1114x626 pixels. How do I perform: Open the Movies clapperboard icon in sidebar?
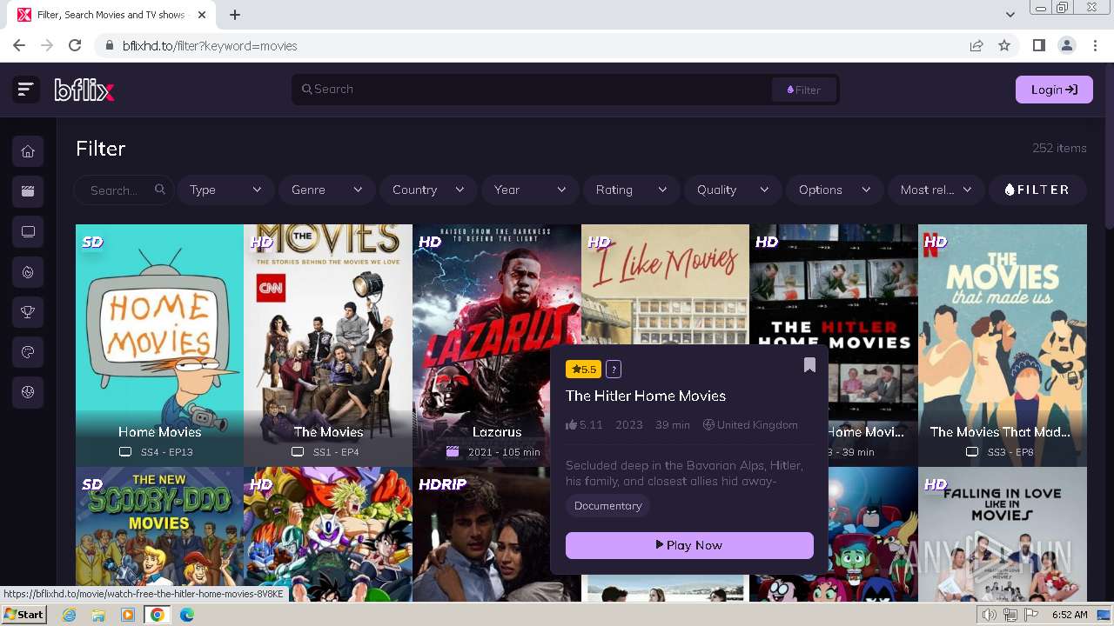point(28,191)
